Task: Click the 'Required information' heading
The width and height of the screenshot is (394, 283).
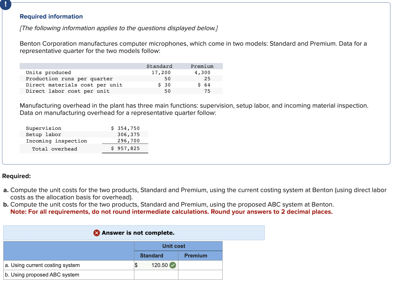Action: pyautogui.click(x=51, y=17)
